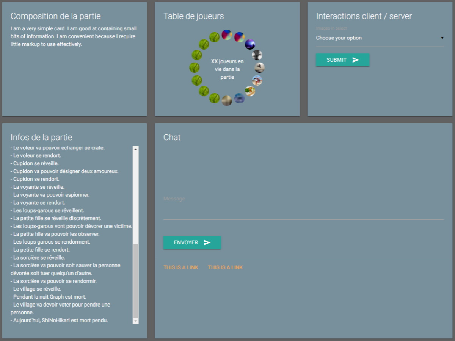Click the purple concert silhouette player avatar
Screen dimensions: 455x341
[250, 44]
